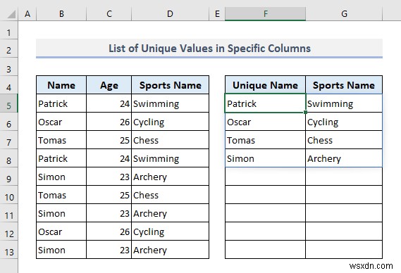Select column D header

pyautogui.click(x=170, y=14)
